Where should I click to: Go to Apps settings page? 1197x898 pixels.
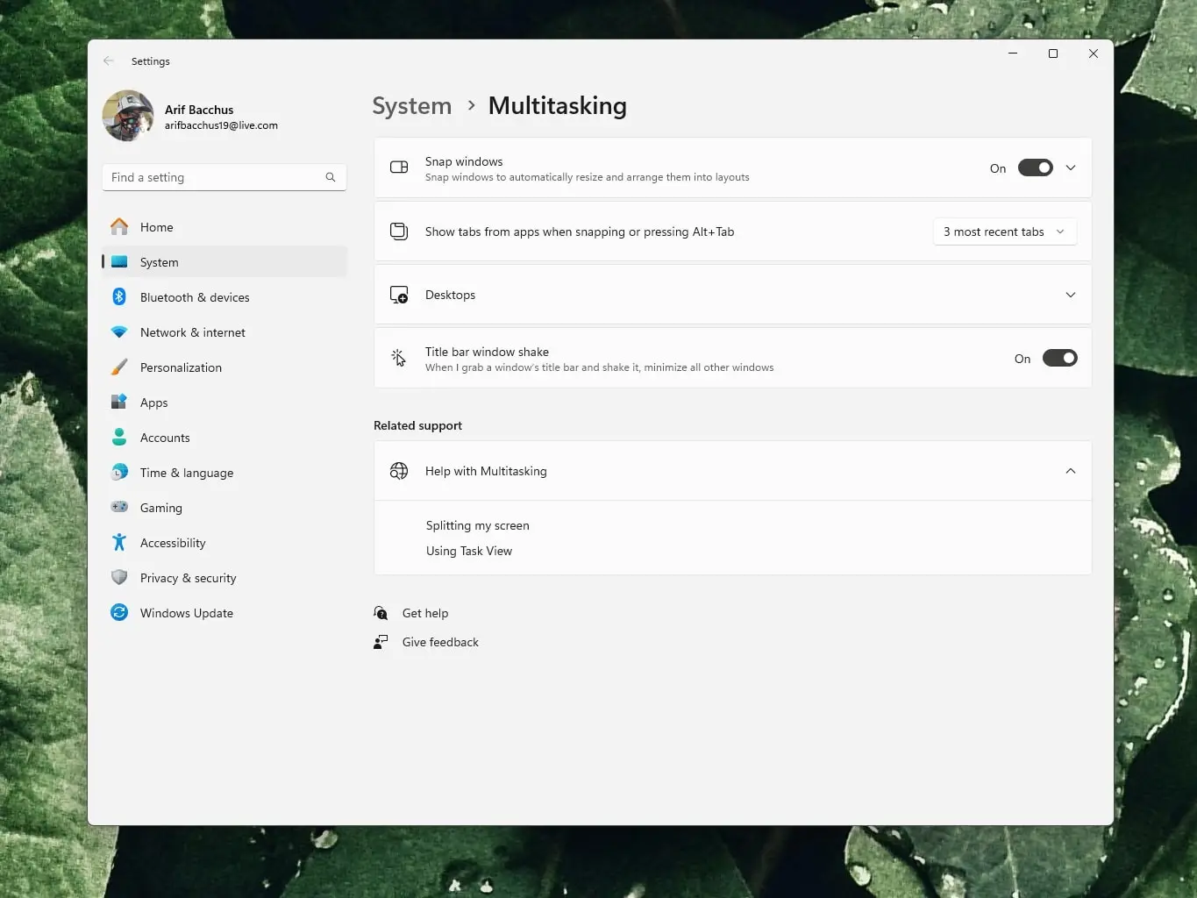coord(154,403)
